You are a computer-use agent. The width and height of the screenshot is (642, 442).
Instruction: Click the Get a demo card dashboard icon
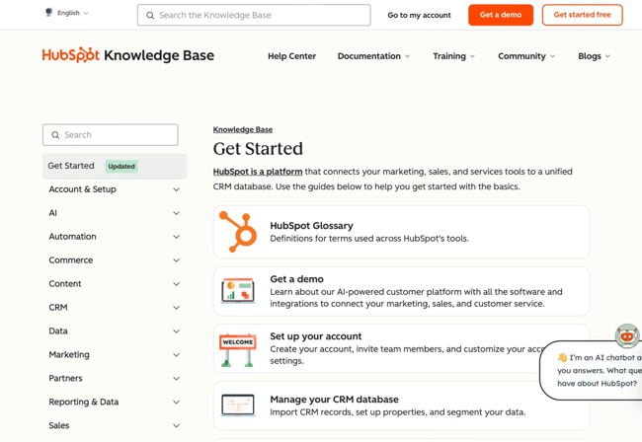pyautogui.click(x=238, y=291)
